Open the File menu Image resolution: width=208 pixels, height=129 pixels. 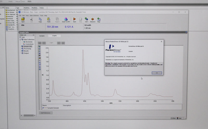point(20,16)
